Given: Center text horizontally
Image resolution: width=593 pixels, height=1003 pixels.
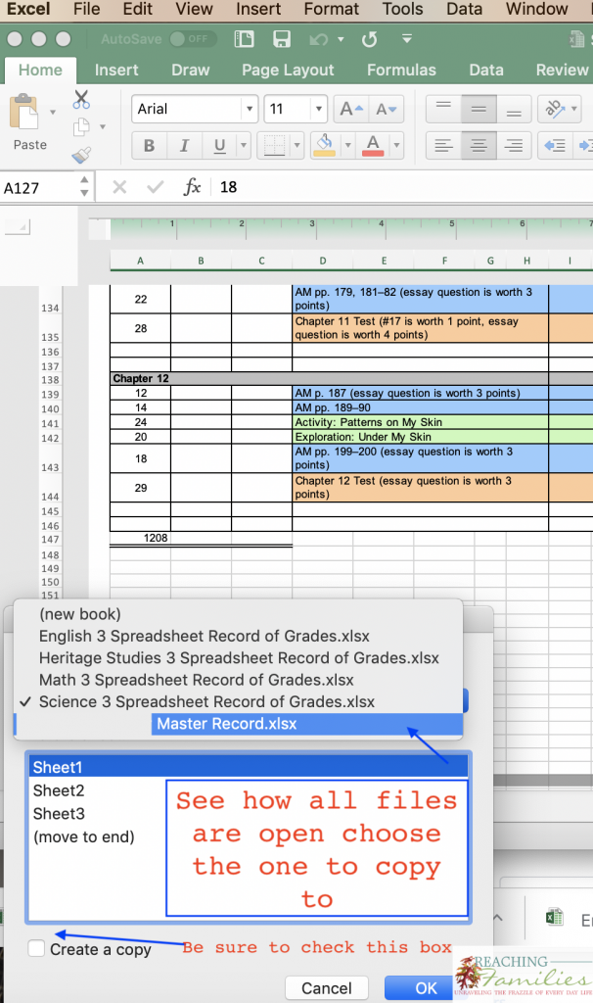Looking at the screenshot, I should [479, 146].
